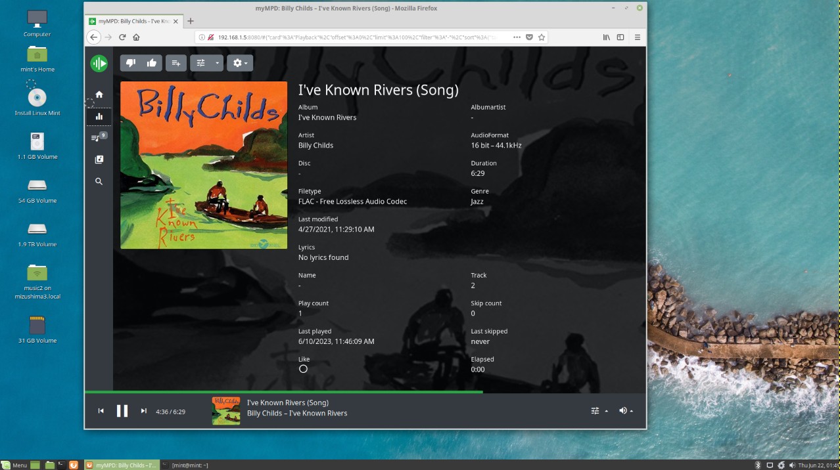Expand playback options dropdown in the footer
Image resolution: width=840 pixels, height=470 pixels.
[x=598, y=411]
